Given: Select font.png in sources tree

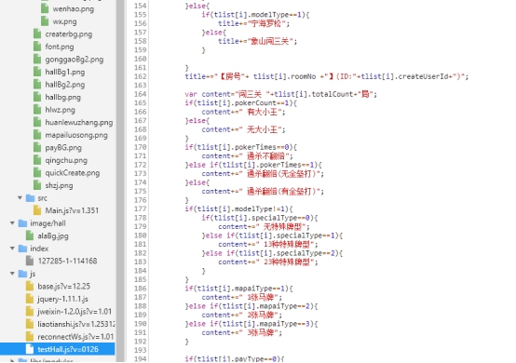Looking at the screenshot, I should tap(60, 47).
